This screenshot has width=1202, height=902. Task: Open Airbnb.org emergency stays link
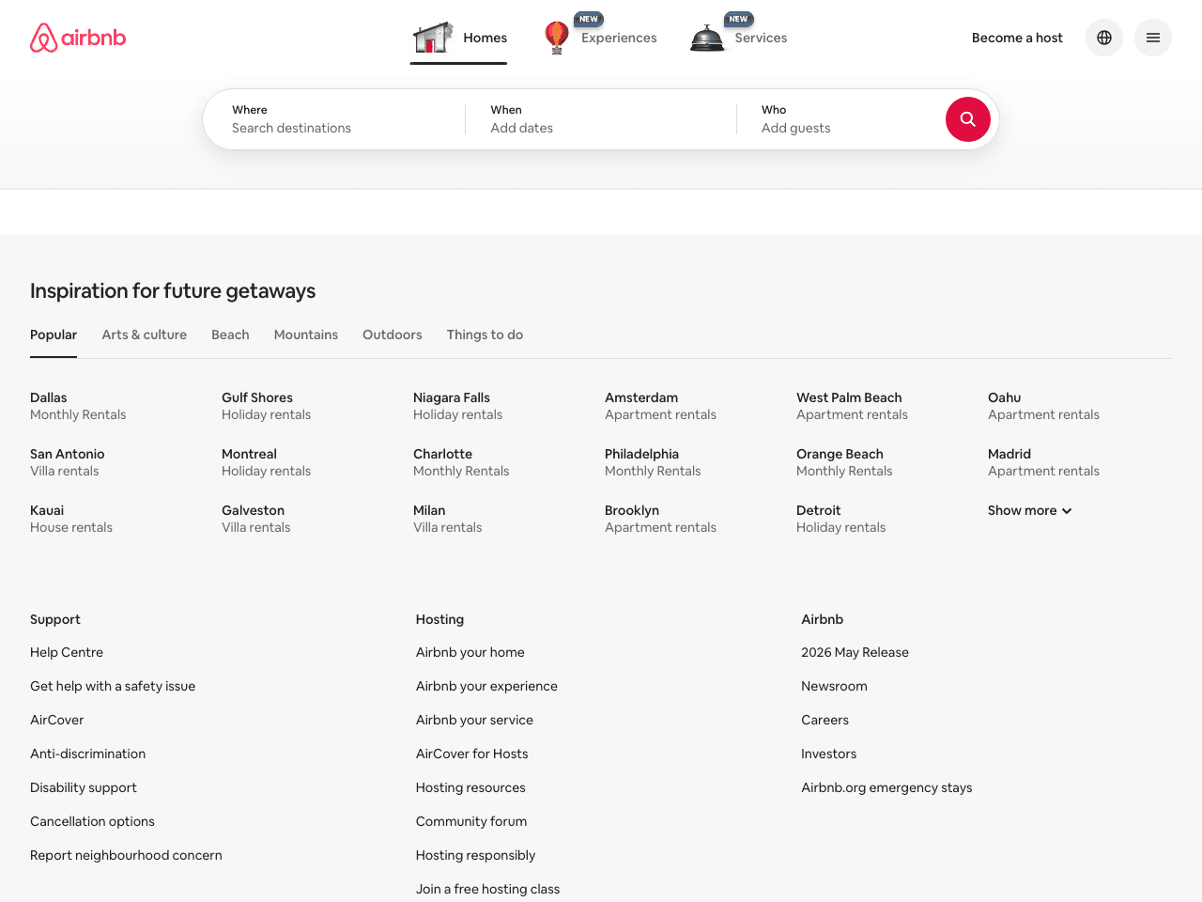(x=886, y=787)
